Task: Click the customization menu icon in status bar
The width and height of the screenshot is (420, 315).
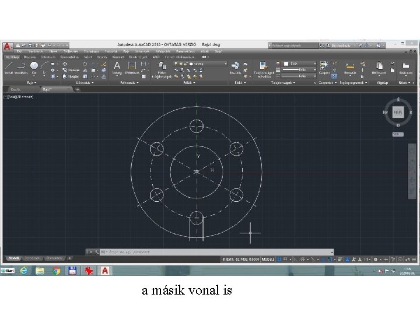Action: [414, 259]
